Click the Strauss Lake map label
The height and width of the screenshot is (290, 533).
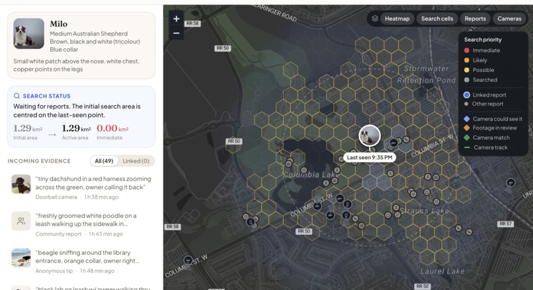coord(424,211)
